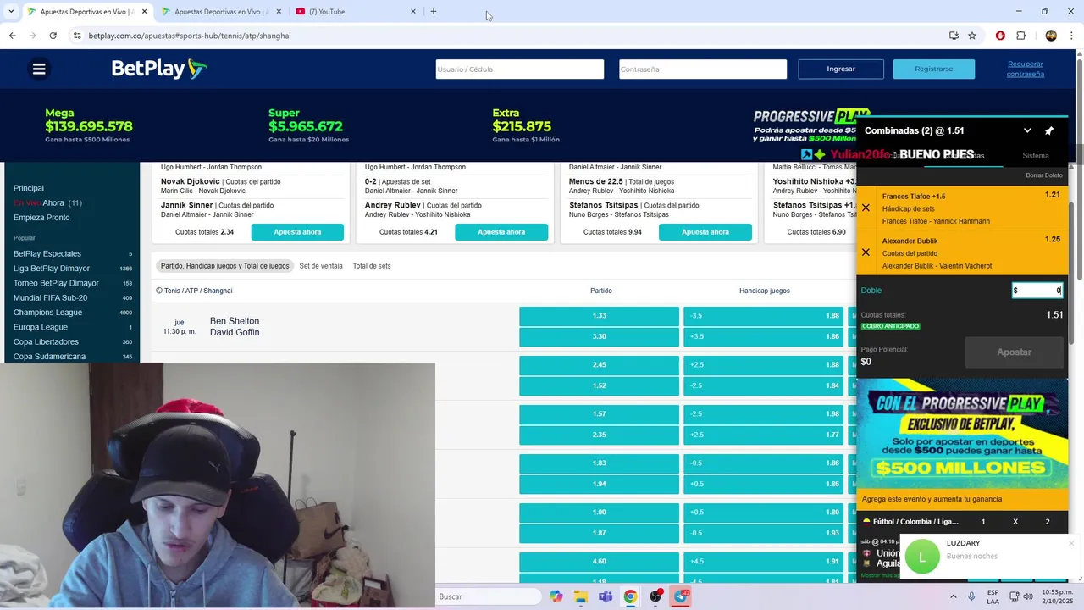Viewport: 1084px width, 610px height.
Task: Click the install app icon in address bar
Action: pos(954,36)
